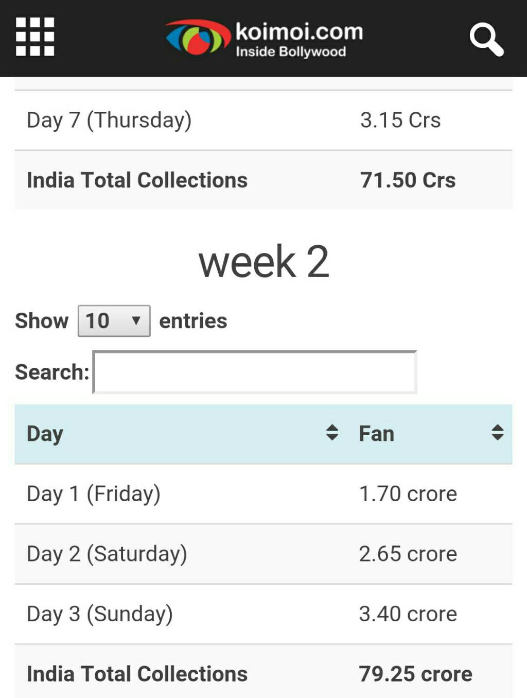This screenshot has width=527, height=698.
Task: Click the 3.40 crore value
Action: [x=408, y=614]
